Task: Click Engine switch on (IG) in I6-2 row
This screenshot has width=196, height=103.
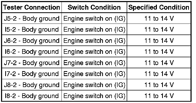Action: pos(94,51)
